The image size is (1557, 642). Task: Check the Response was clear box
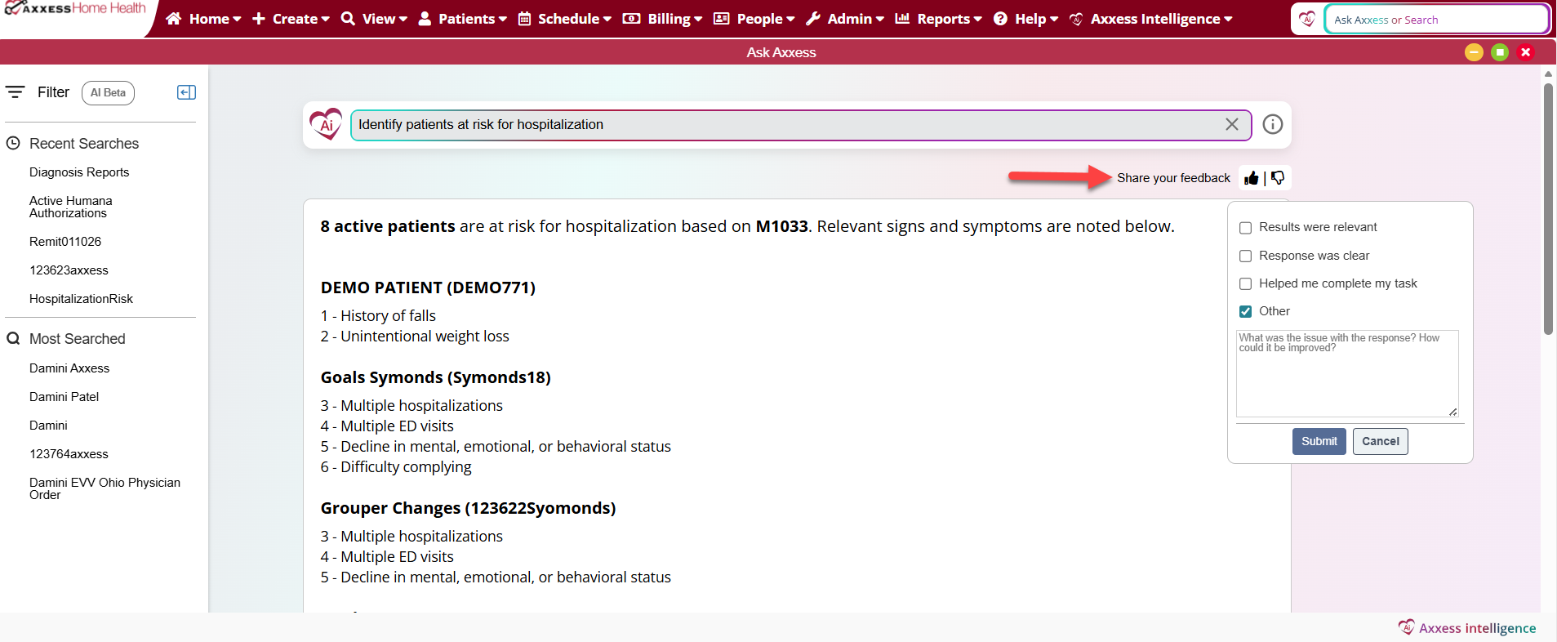1245,256
